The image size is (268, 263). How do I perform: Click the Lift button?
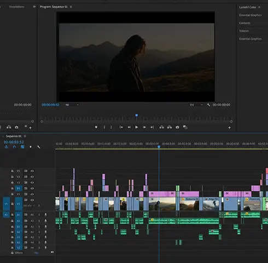point(161,127)
